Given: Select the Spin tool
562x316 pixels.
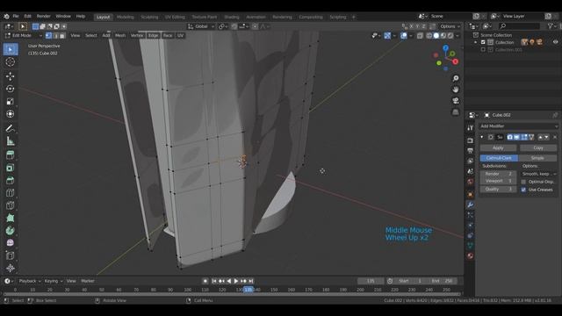Looking at the screenshot, I should 10,230.
